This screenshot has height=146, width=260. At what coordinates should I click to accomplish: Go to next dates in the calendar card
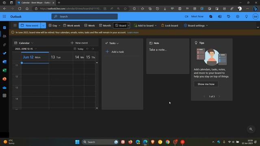(x=93, y=49)
